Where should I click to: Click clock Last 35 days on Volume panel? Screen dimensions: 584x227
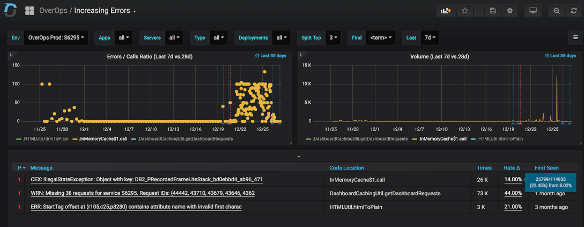[560, 55]
